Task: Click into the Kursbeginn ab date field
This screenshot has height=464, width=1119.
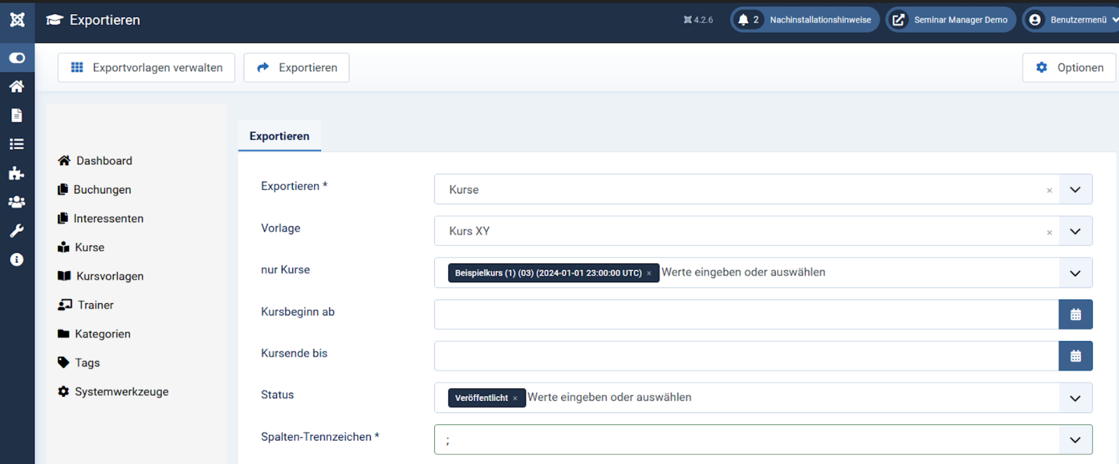Action: pyautogui.click(x=745, y=315)
